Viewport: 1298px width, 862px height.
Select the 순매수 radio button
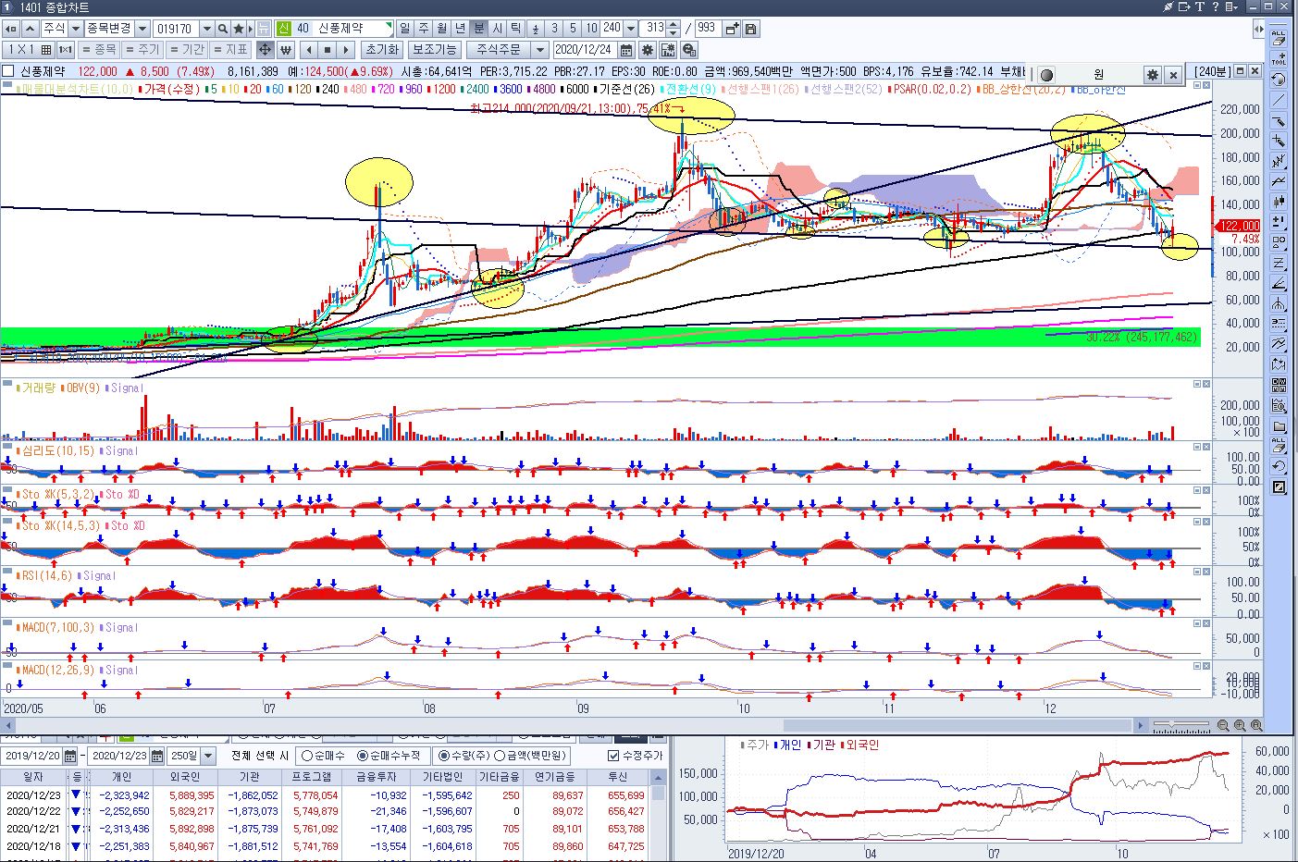(307, 756)
